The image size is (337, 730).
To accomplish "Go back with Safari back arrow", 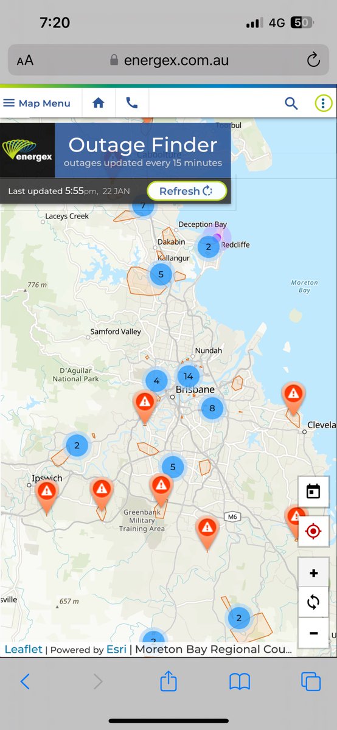I will [x=25, y=681].
